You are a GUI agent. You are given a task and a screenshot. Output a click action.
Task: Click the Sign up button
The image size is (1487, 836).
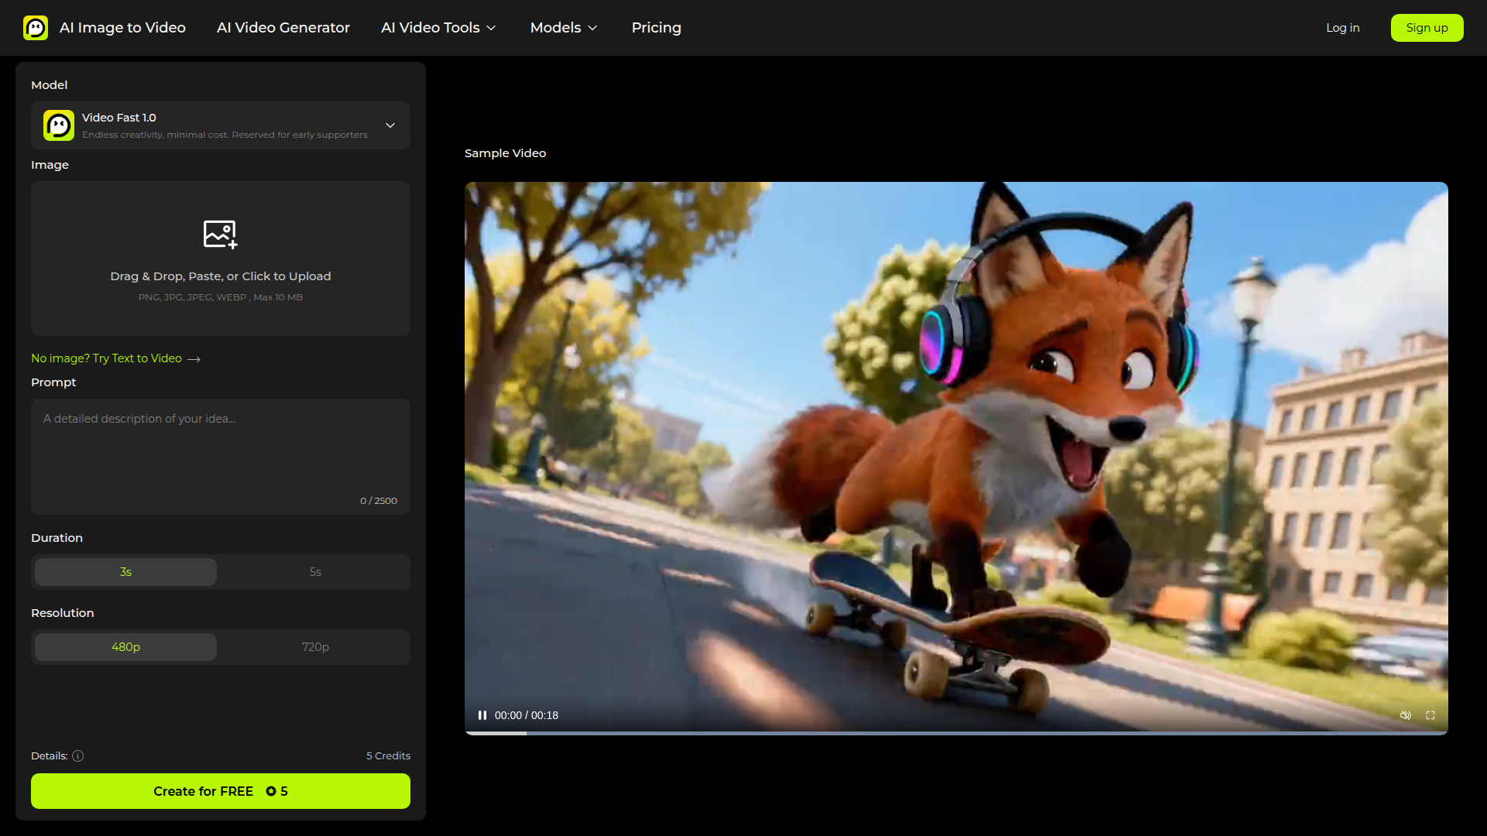point(1427,28)
